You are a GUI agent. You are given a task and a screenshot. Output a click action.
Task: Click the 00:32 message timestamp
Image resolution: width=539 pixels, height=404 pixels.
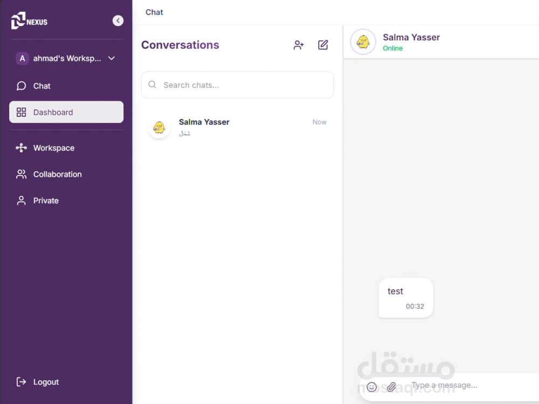click(x=415, y=307)
